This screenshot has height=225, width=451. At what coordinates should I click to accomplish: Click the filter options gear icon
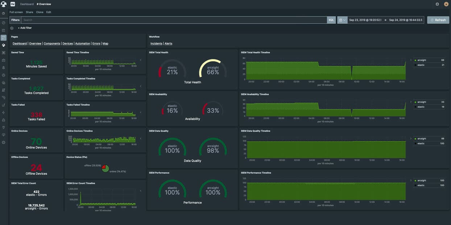(12, 28)
